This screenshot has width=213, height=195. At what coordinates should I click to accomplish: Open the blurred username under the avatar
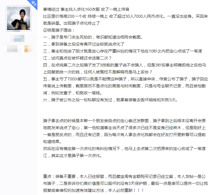tap(17, 38)
